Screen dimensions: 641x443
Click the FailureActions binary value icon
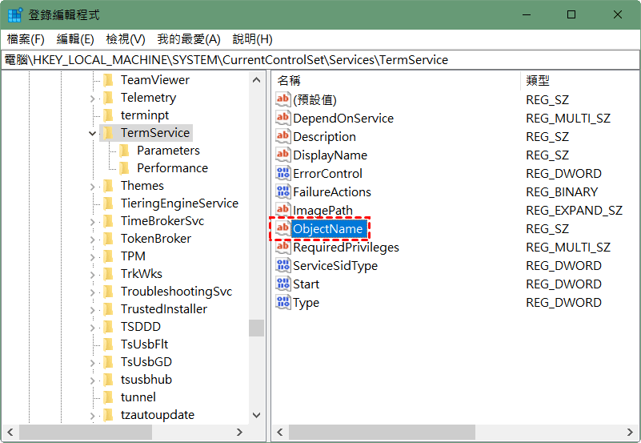pos(282,192)
